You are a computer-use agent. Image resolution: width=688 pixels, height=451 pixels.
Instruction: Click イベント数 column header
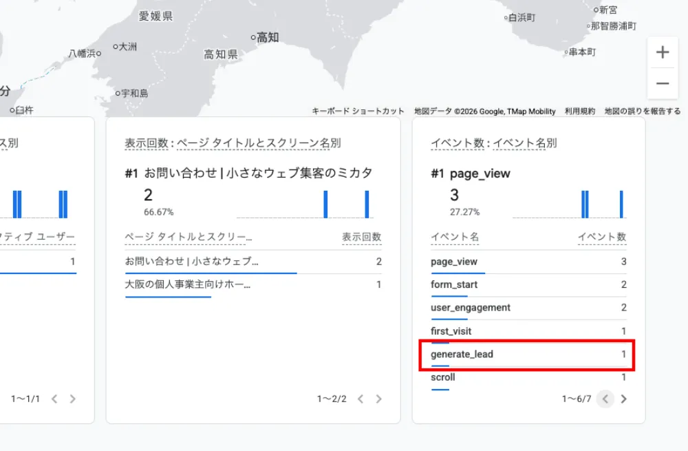point(602,237)
